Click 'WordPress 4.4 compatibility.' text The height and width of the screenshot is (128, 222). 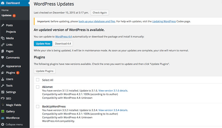(58, 121)
